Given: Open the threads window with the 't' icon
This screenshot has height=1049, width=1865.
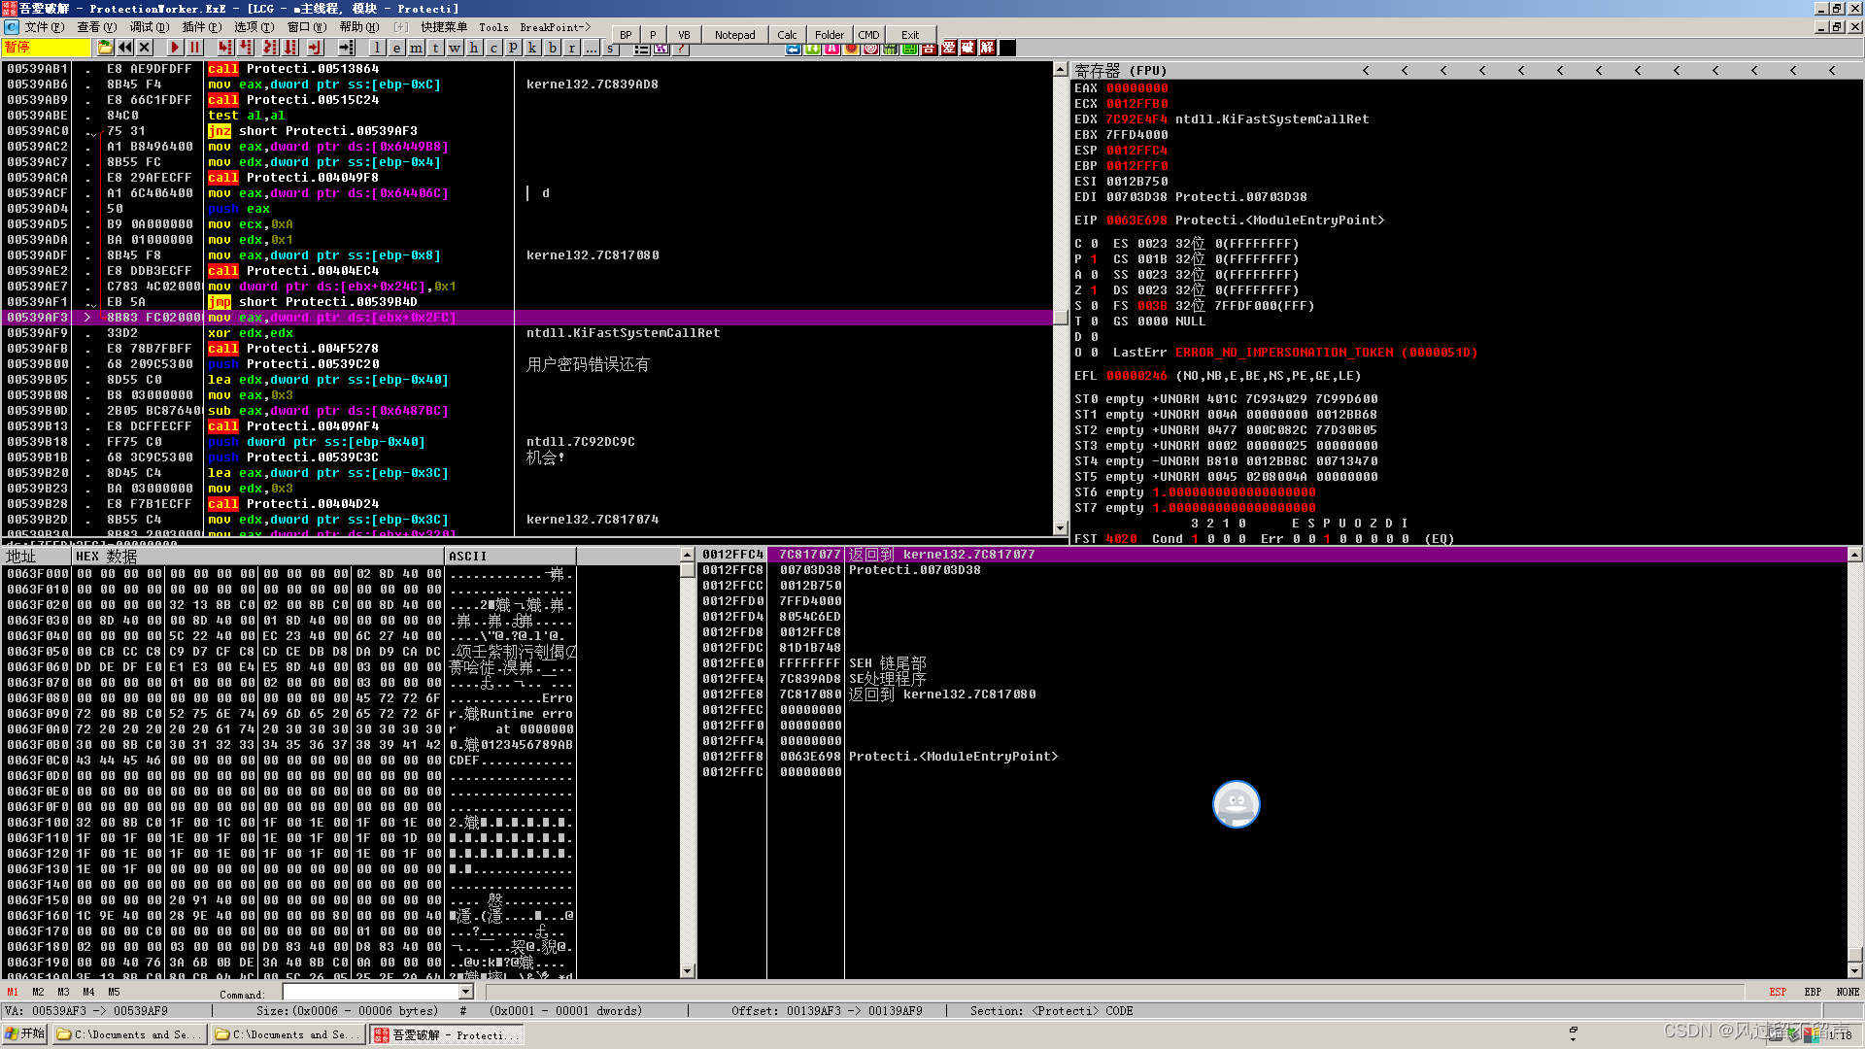Looking at the screenshot, I should point(435,48).
